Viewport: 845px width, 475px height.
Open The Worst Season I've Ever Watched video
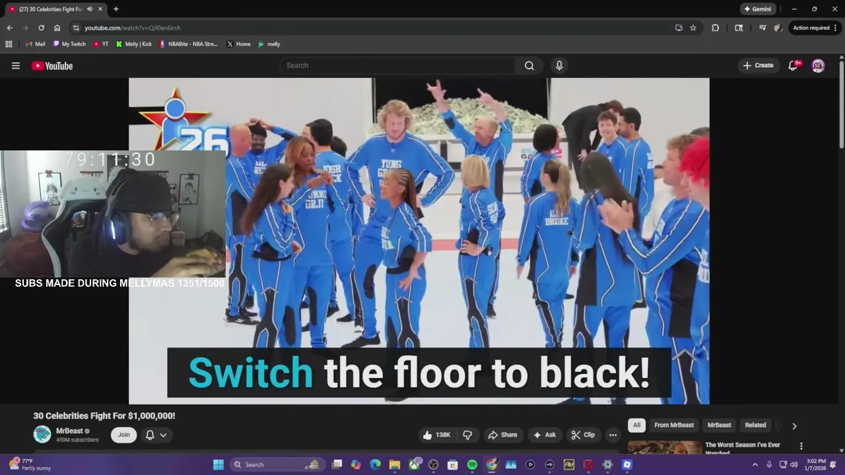coord(743,448)
